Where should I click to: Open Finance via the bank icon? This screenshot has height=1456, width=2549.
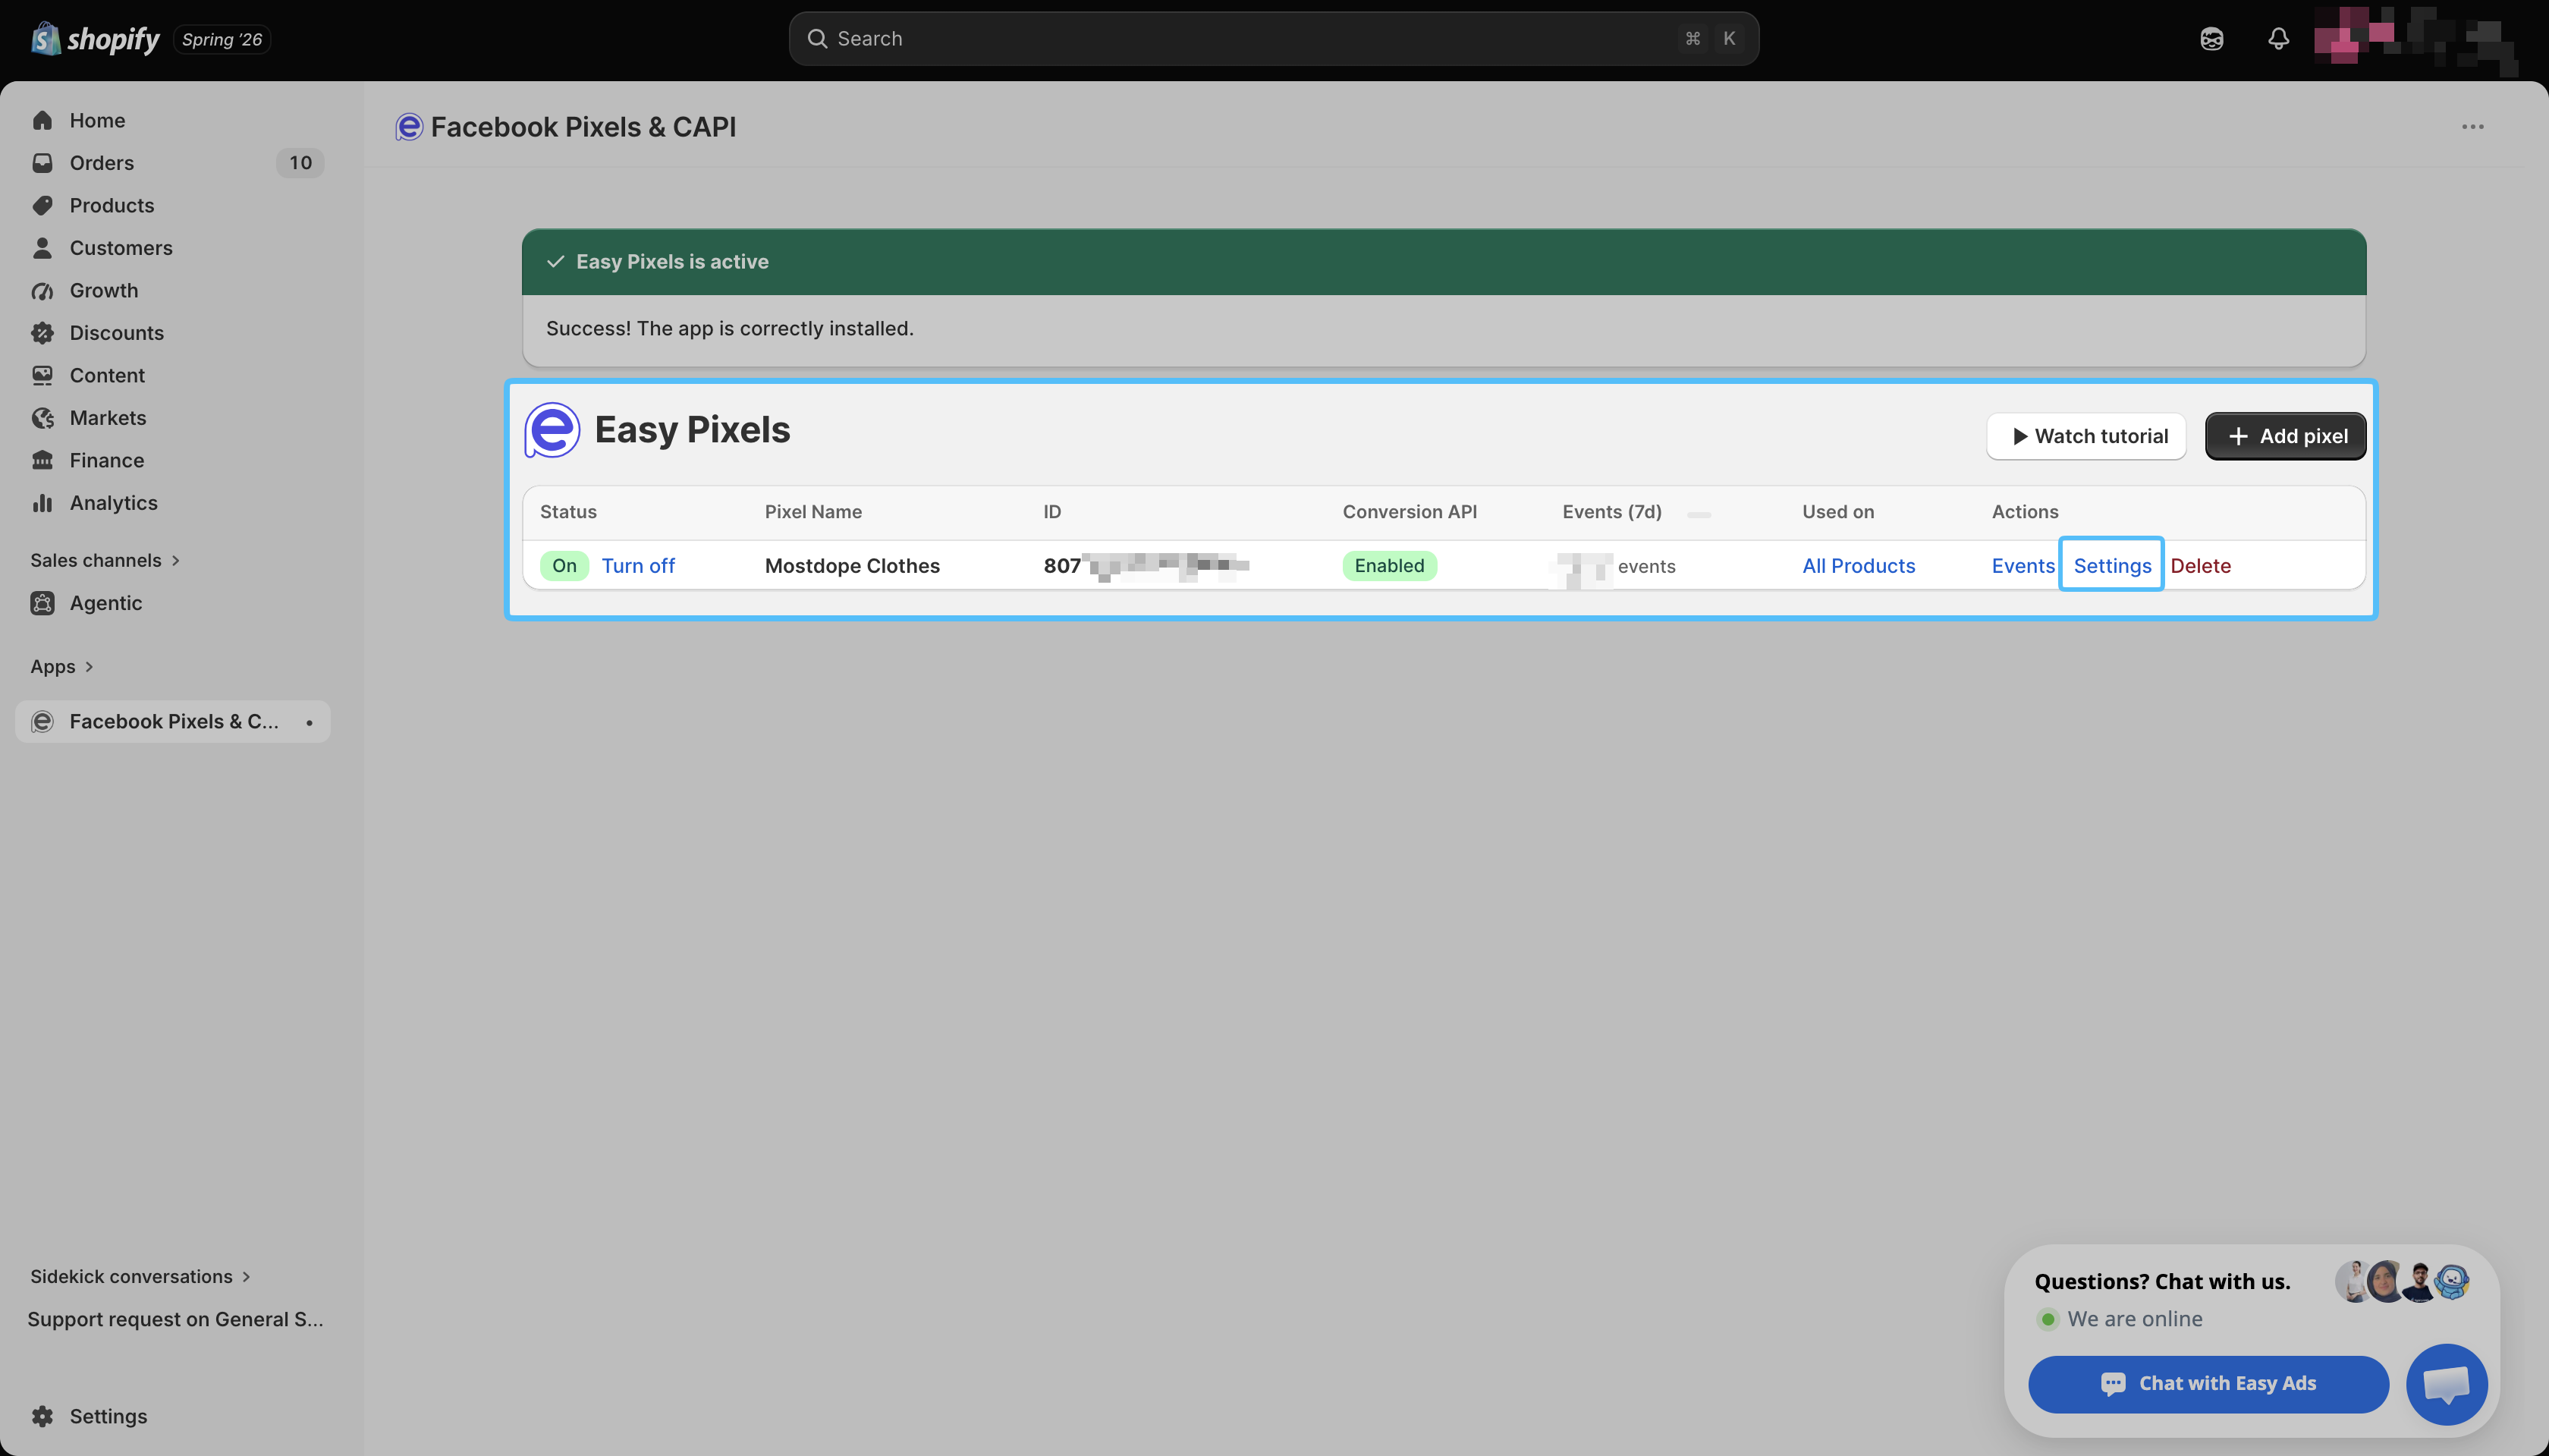[x=42, y=461]
